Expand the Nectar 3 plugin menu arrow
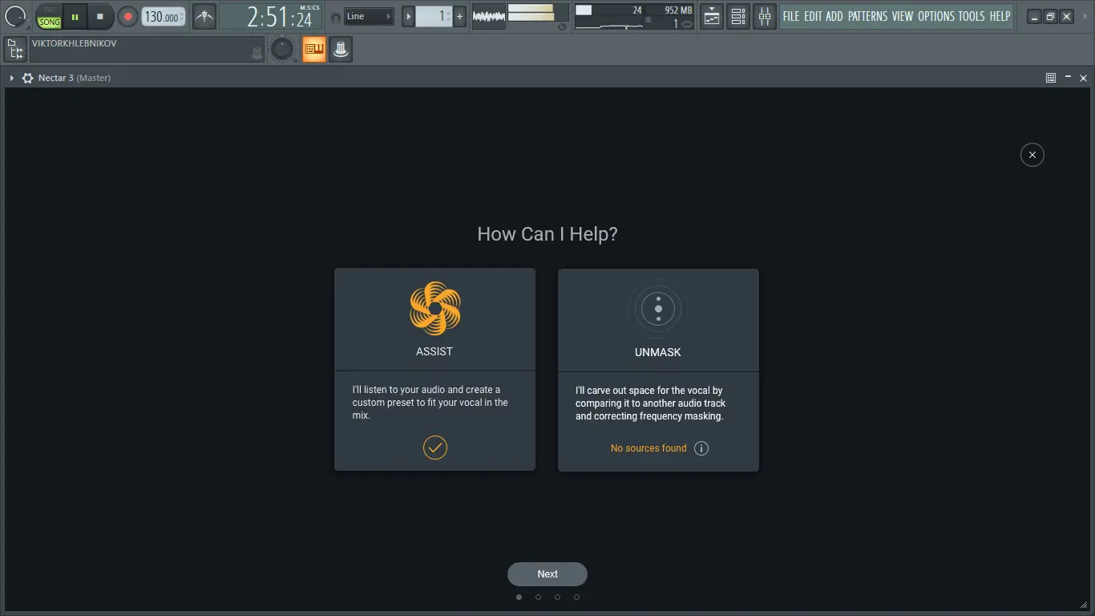Image resolution: width=1095 pixels, height=616 pixels. tap(12, 78)
